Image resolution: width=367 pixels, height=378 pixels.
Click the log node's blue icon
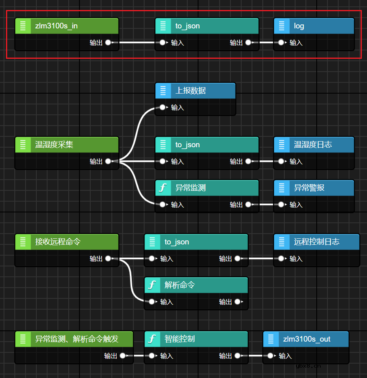tap(282, 26)
